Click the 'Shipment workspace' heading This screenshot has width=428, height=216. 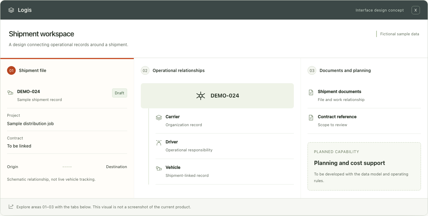(x=41, y=34)
